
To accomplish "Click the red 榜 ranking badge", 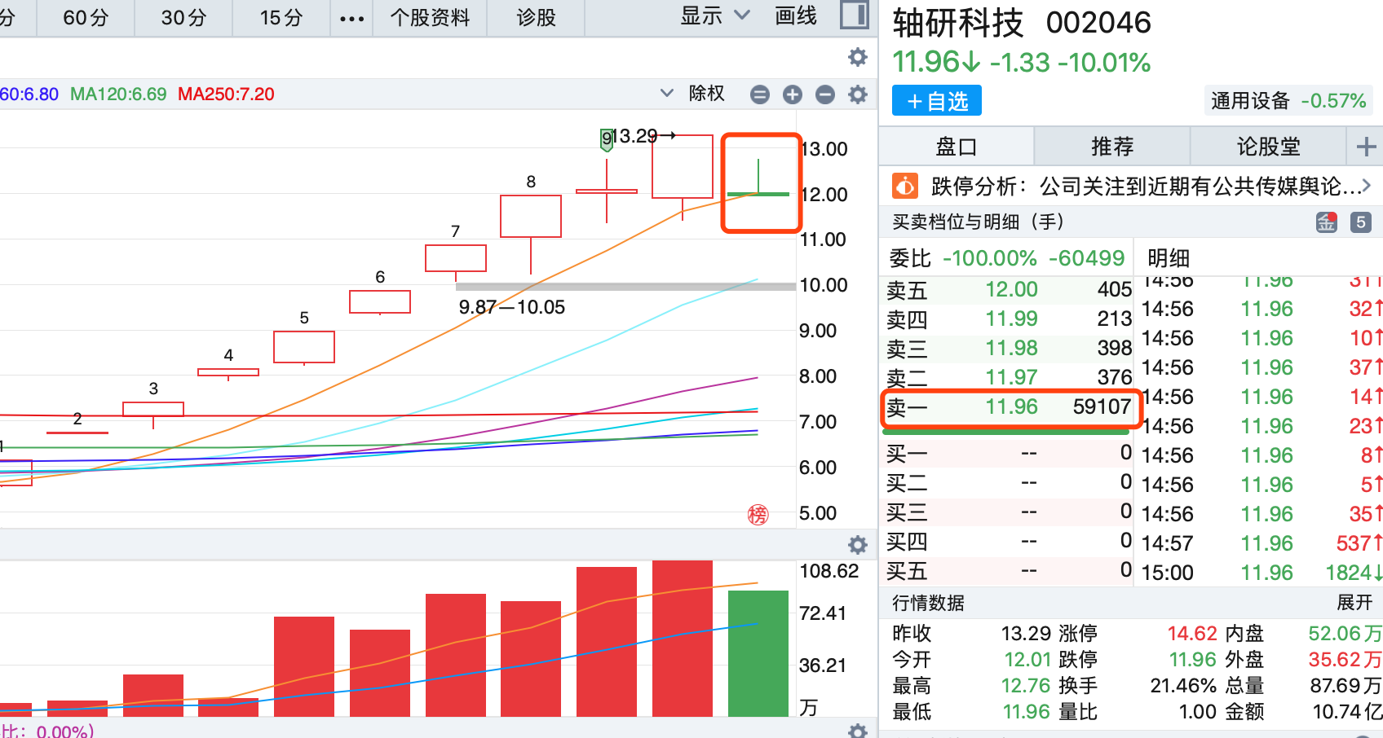I will 758,514.
